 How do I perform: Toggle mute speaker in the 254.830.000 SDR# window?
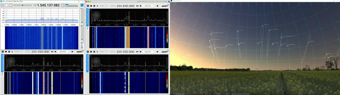click(x=97, y=6)
